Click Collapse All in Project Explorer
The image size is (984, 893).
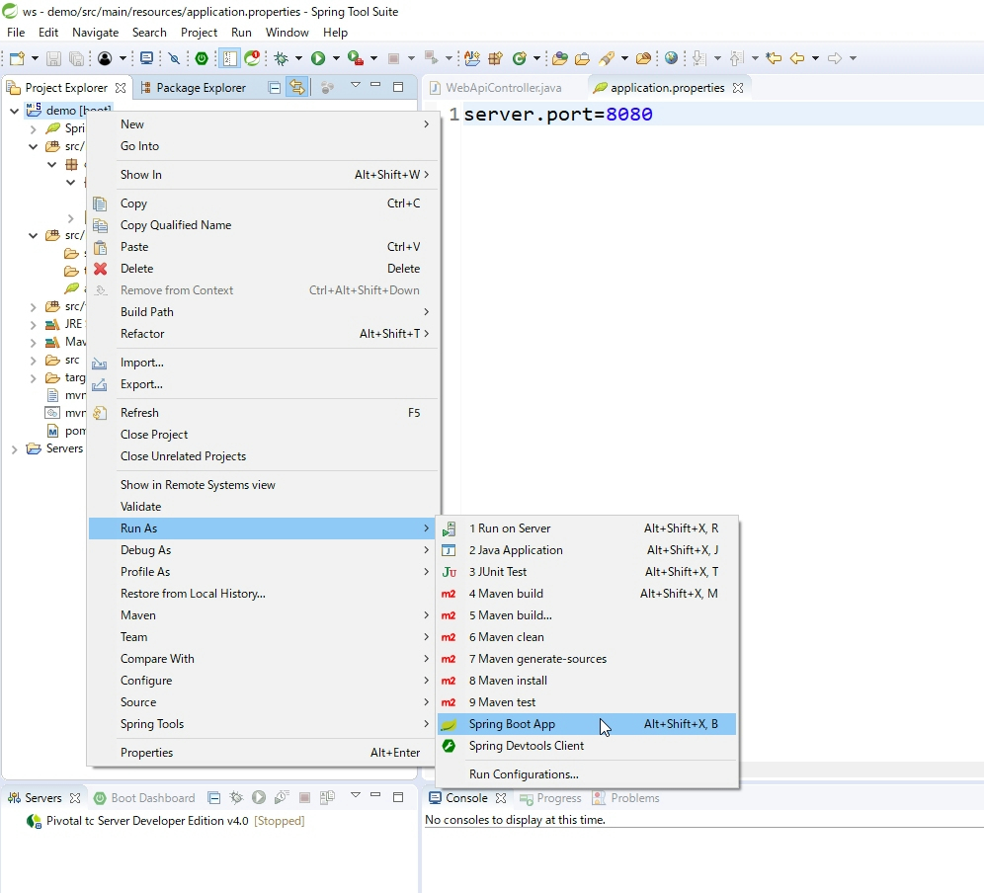275,87
